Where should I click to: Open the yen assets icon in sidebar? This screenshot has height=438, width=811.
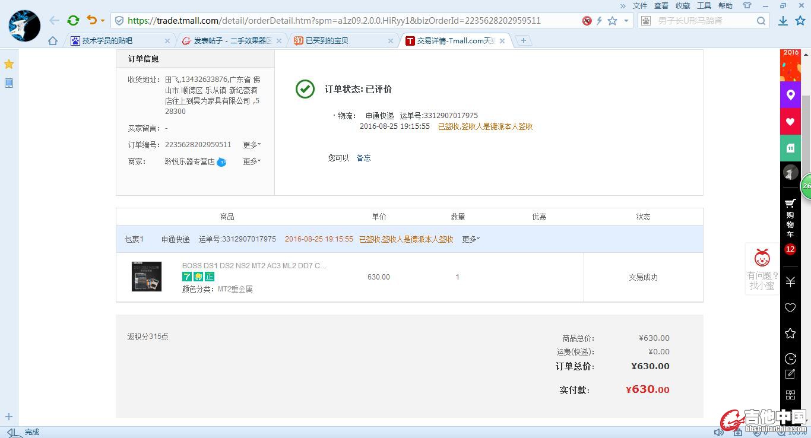(790, 281)
